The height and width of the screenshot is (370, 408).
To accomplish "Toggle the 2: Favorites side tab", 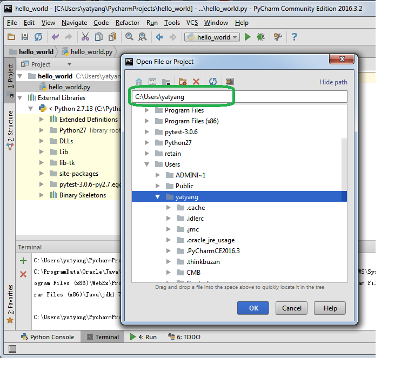I will pyautogui.click(x=10, y=304).
